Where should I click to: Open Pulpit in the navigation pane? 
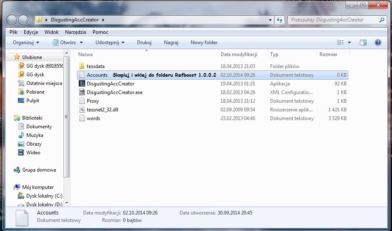33,101
